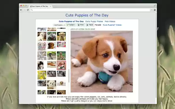Select the highlighted corgi puppy thumbnail
Screen dimensions: 175x109
tap(61, 65)
